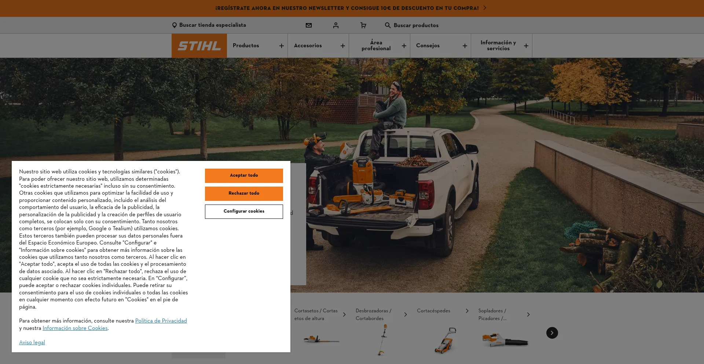Click the Buscar productos search field
The height and width of the screenshot is (364, 704).
(416, 25)
